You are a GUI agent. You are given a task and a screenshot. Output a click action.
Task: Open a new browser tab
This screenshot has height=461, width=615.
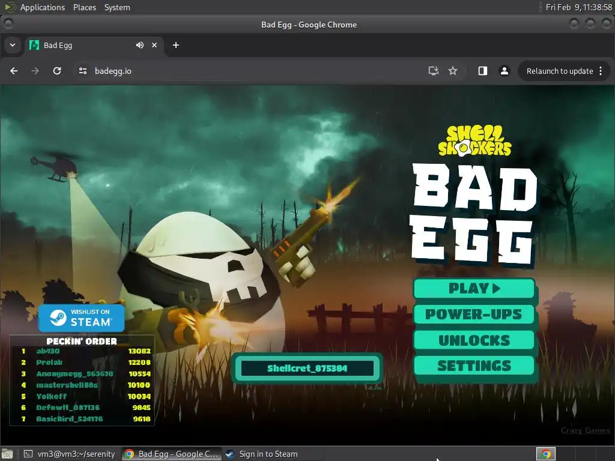(176, 45)
